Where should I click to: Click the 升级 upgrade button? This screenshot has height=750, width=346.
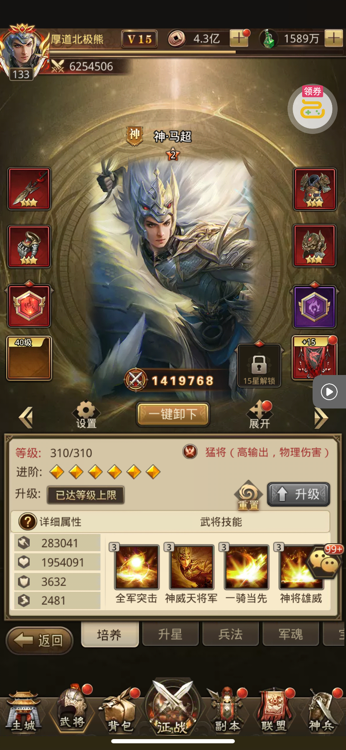(298, 494)
